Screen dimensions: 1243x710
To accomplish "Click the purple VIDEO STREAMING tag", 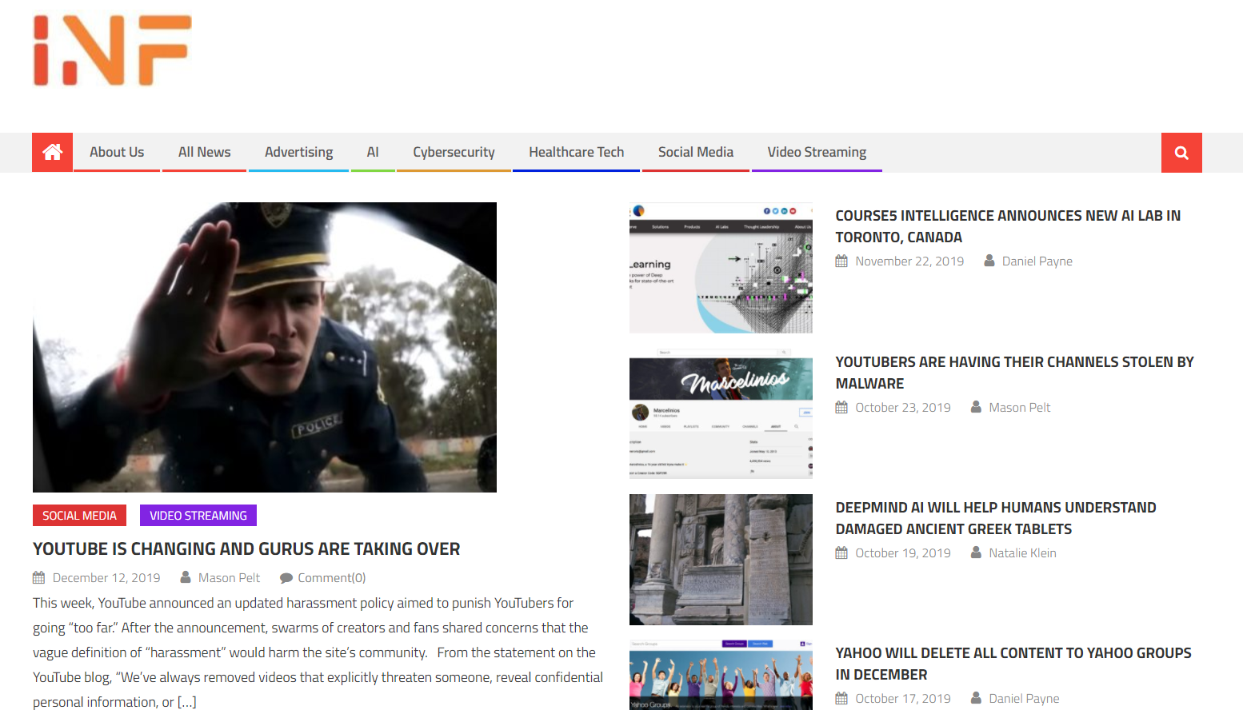I will 198,516.
